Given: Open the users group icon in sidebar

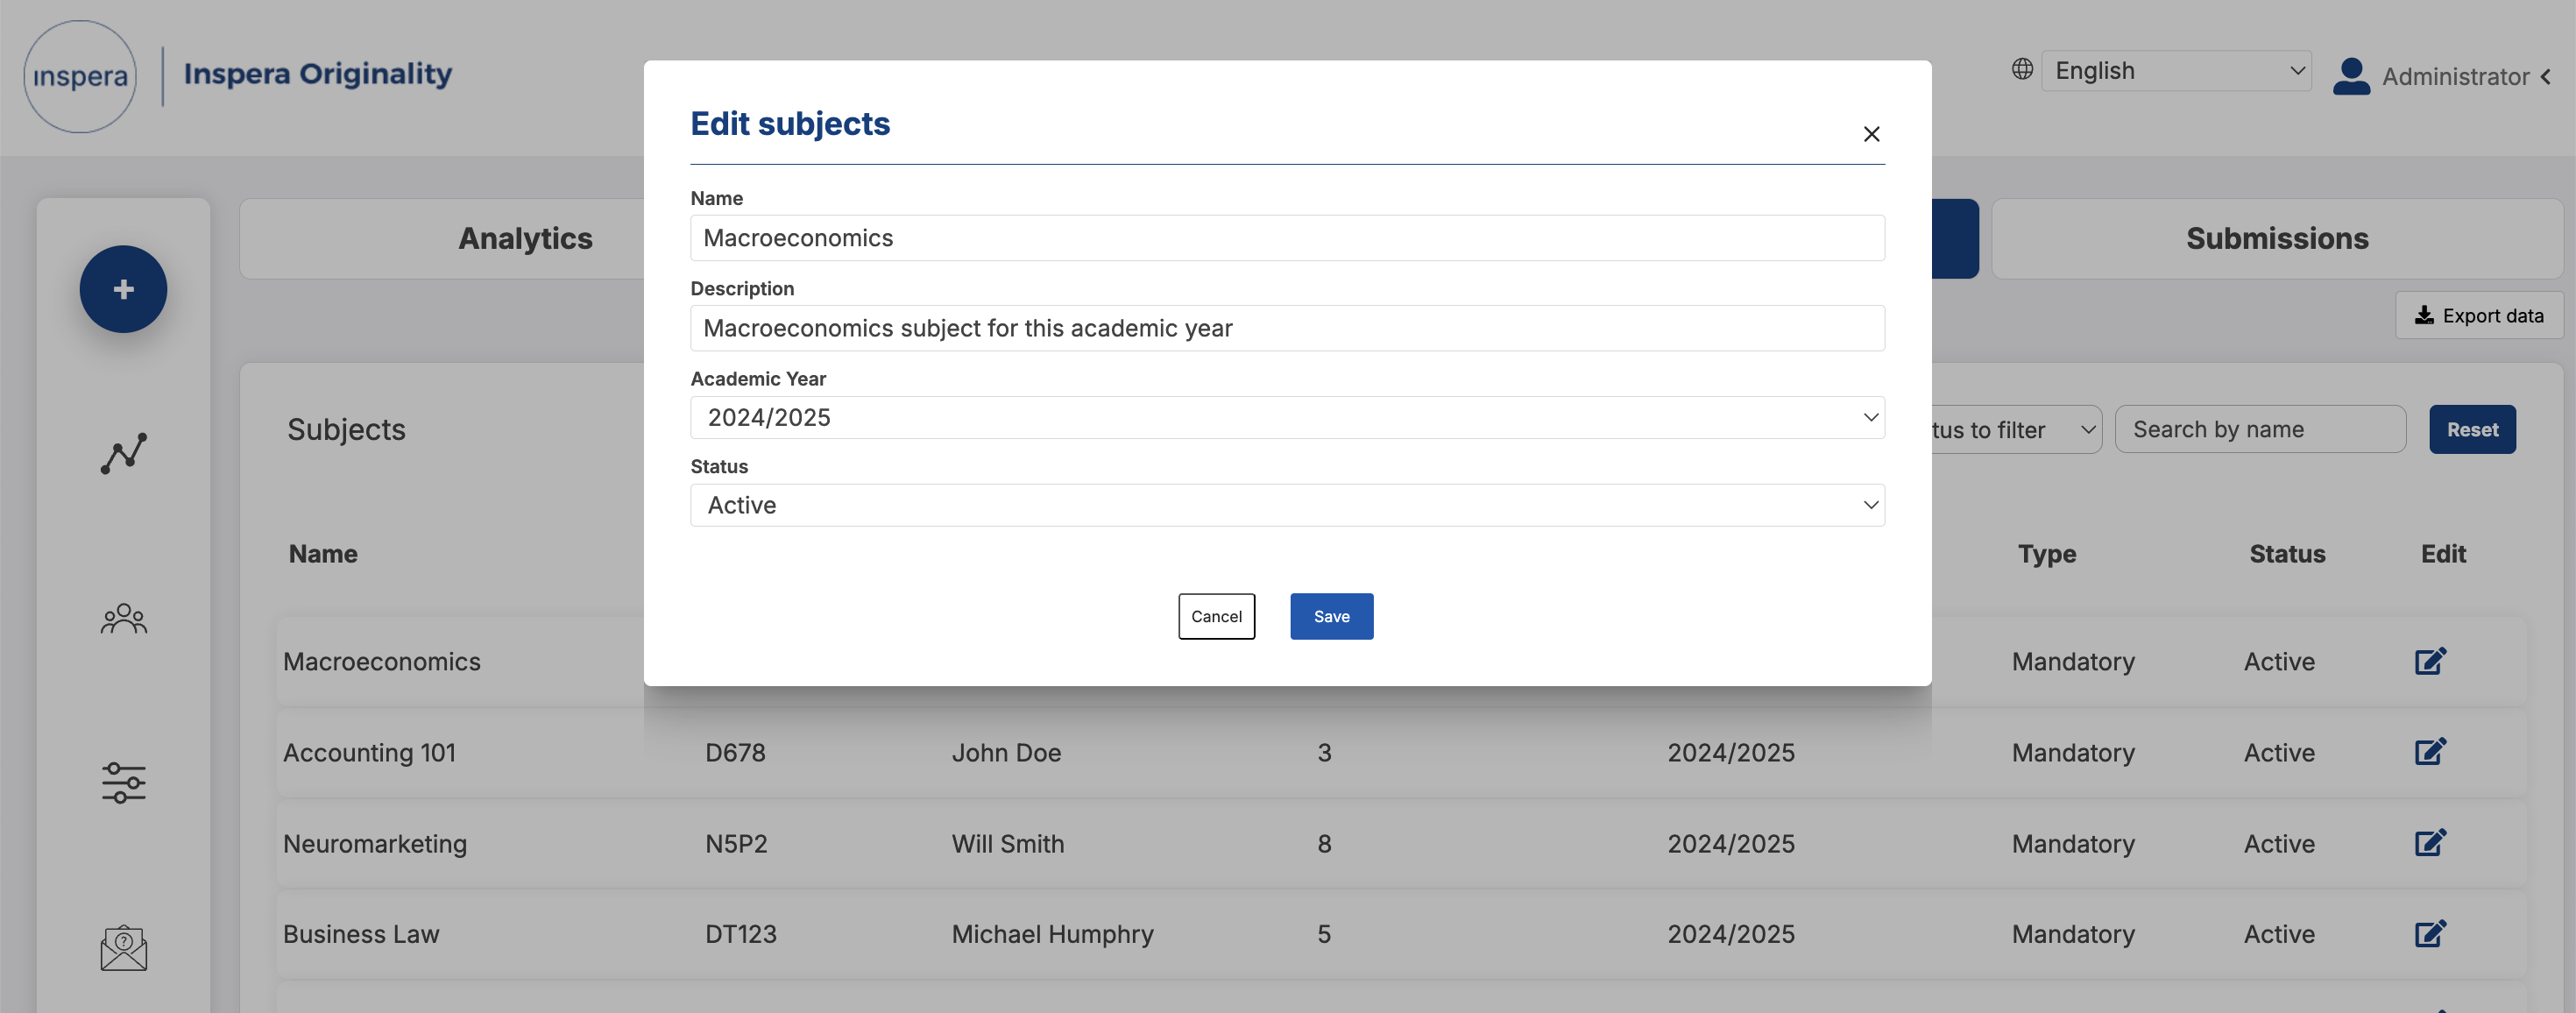Looking at the screenshot, I should (123, 619).
